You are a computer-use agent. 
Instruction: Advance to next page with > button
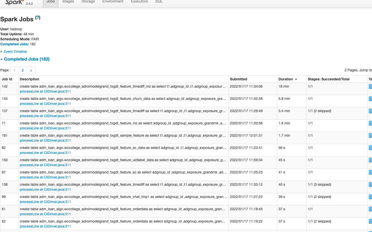click(31, 70)
